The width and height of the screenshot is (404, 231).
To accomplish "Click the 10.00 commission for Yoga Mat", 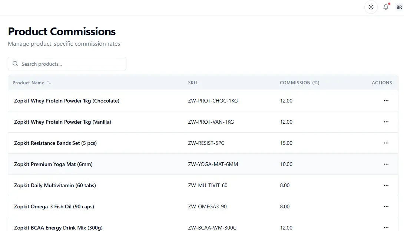I will [286, 164].
